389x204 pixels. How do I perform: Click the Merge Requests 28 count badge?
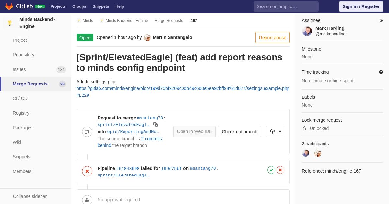(62, 84)
